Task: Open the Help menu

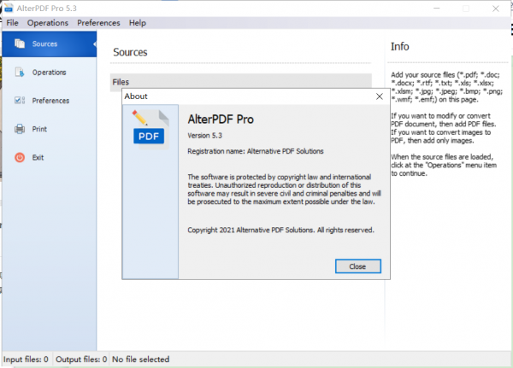Action: 138,22
